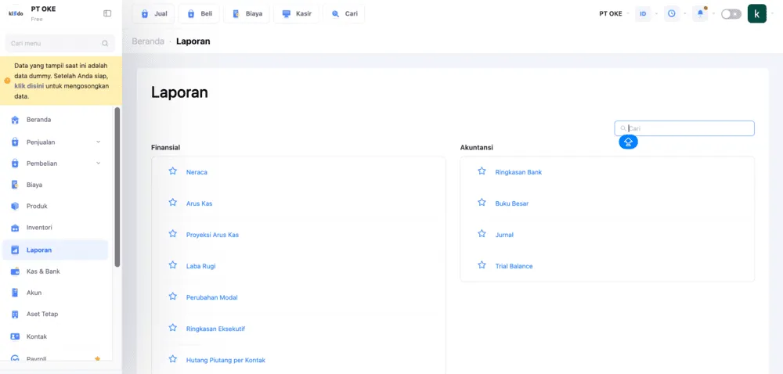Click the Beli shortcut button

[x=199, y=14]
